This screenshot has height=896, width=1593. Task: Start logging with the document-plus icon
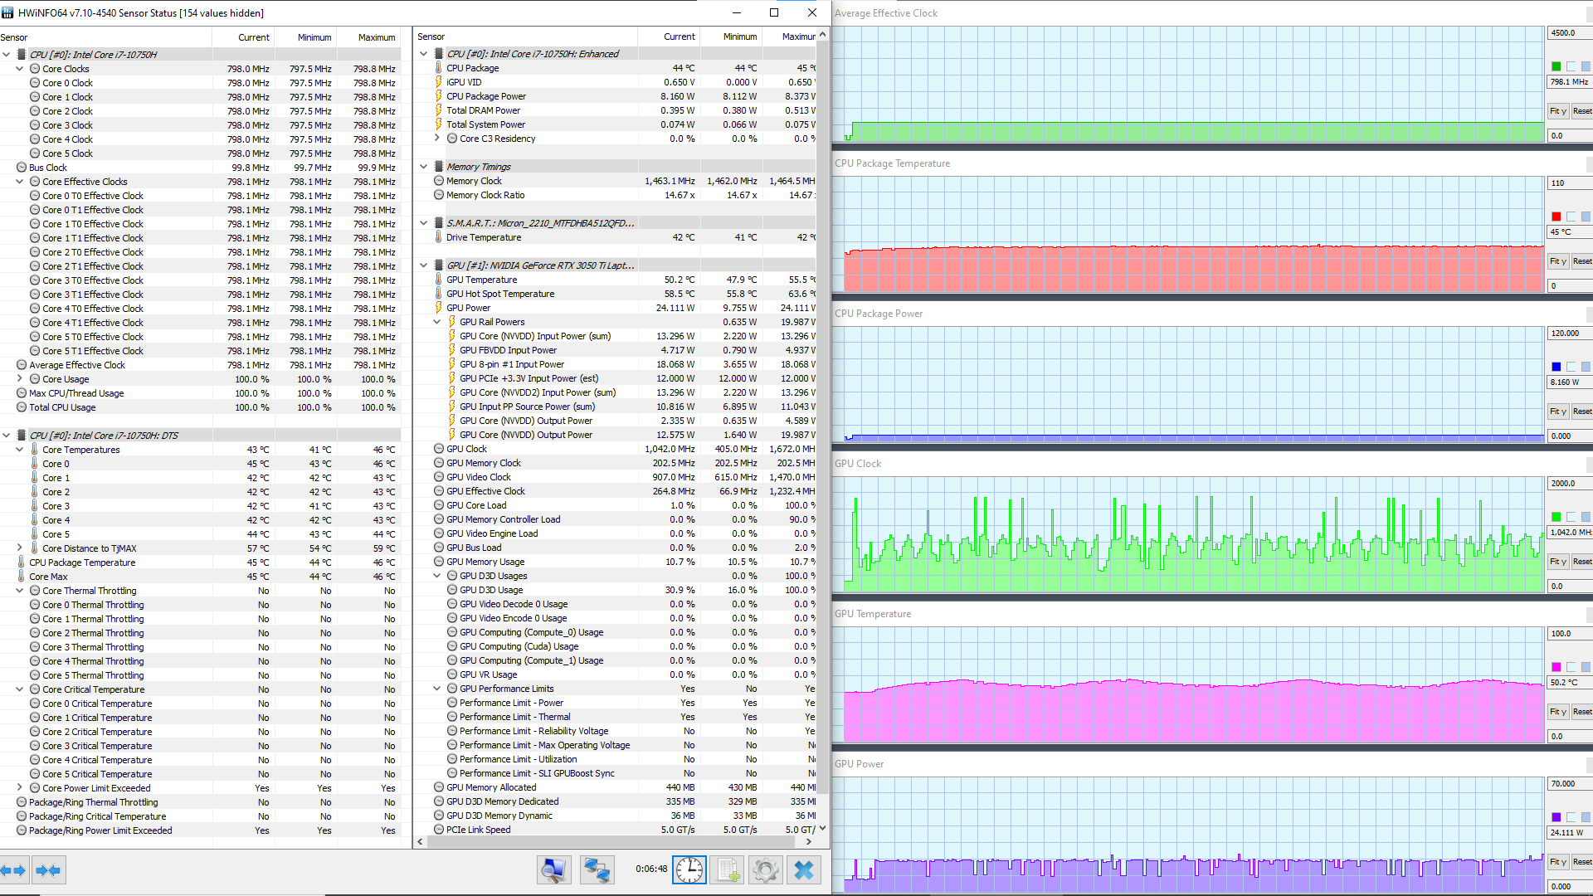point(728,869)
